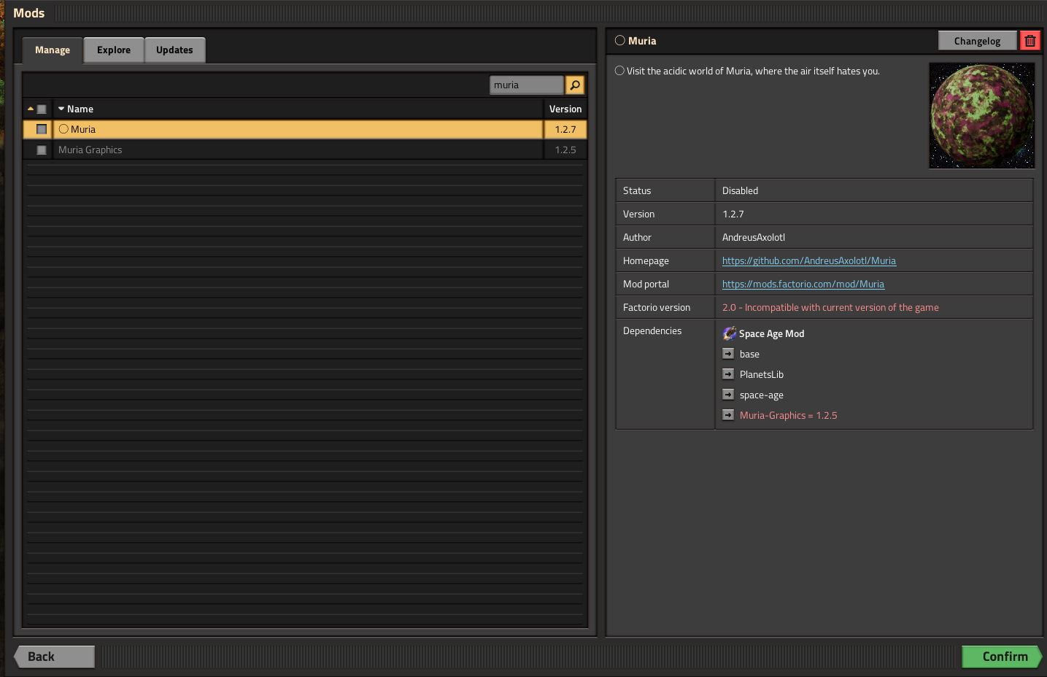
Task: Toggle the select-all mods header checkbox
Action: pos(42,109)
